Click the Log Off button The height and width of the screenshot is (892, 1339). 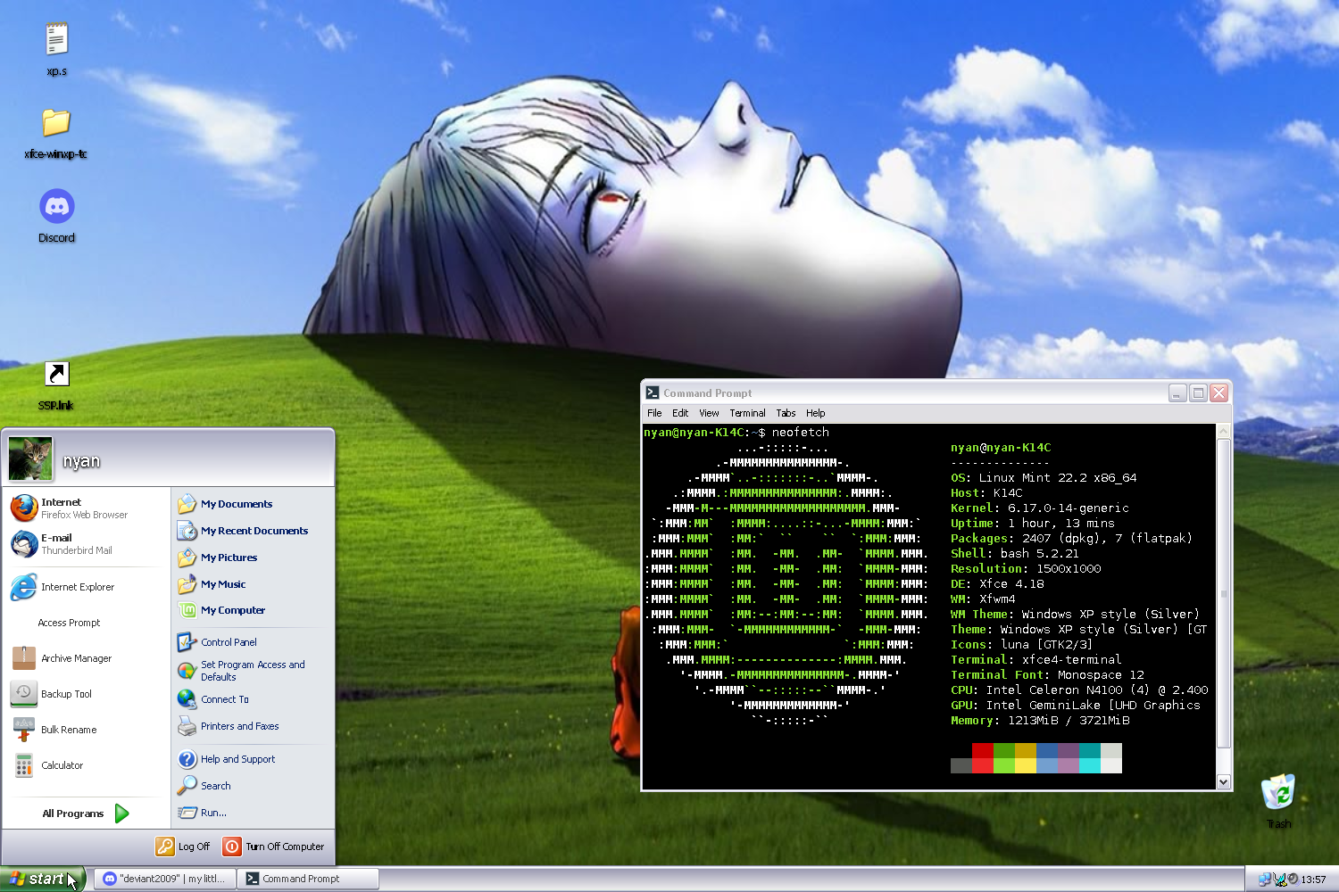(183, 847)
